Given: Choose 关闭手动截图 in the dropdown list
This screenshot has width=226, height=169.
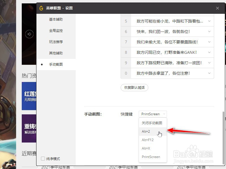Looking at the screenshot, I should 151,123.
